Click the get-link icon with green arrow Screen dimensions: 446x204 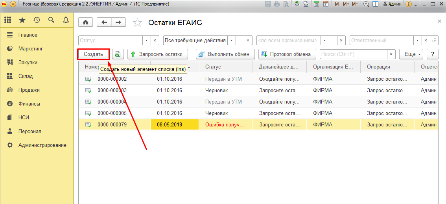(x=297, y=4)
